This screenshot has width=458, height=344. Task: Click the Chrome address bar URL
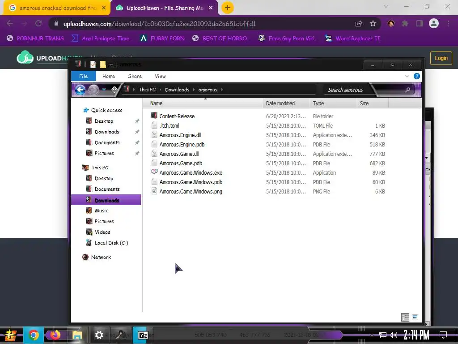pyautogui.click(x=160, y=24)
